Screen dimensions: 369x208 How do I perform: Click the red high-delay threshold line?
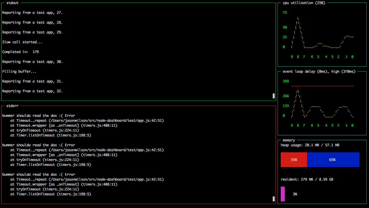point(322,86)
